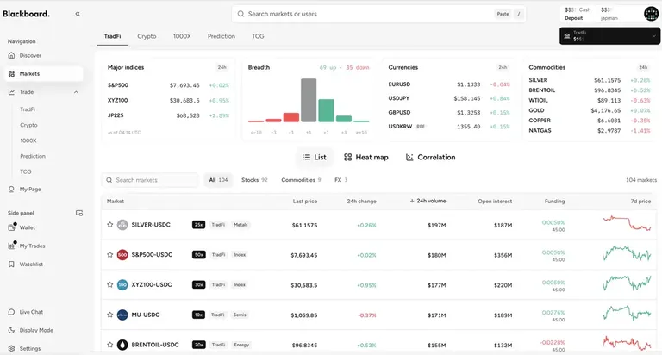Sort by Open interest column

(x=495, y=202)
